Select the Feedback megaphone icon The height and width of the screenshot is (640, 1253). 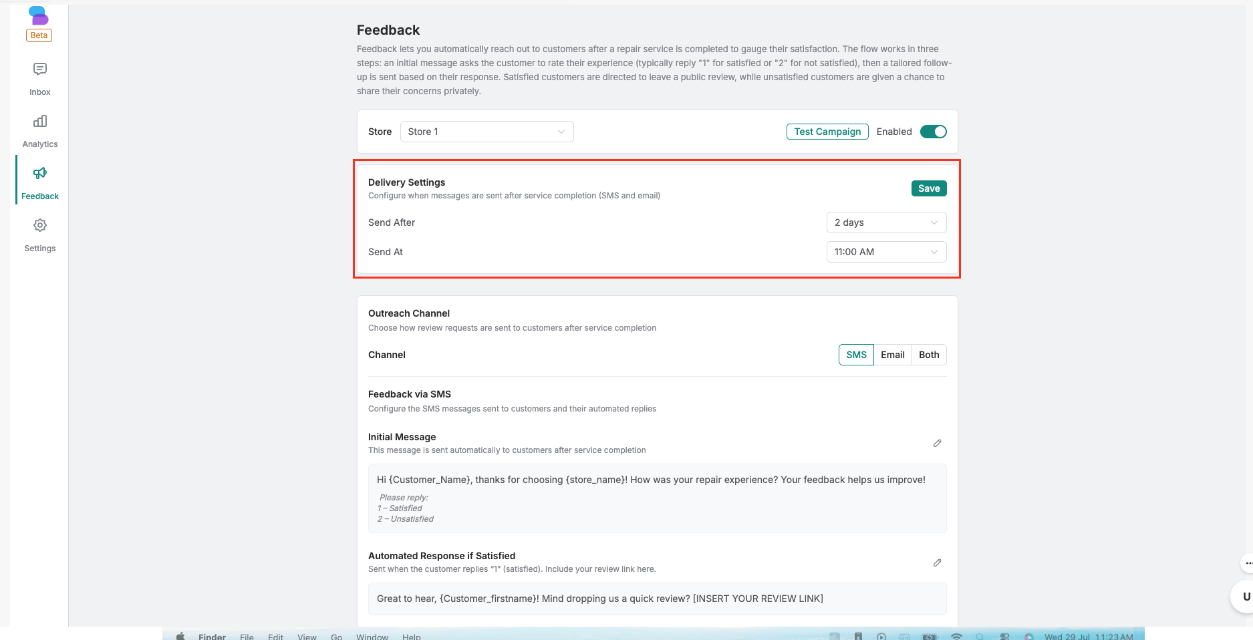pos(40,173)
